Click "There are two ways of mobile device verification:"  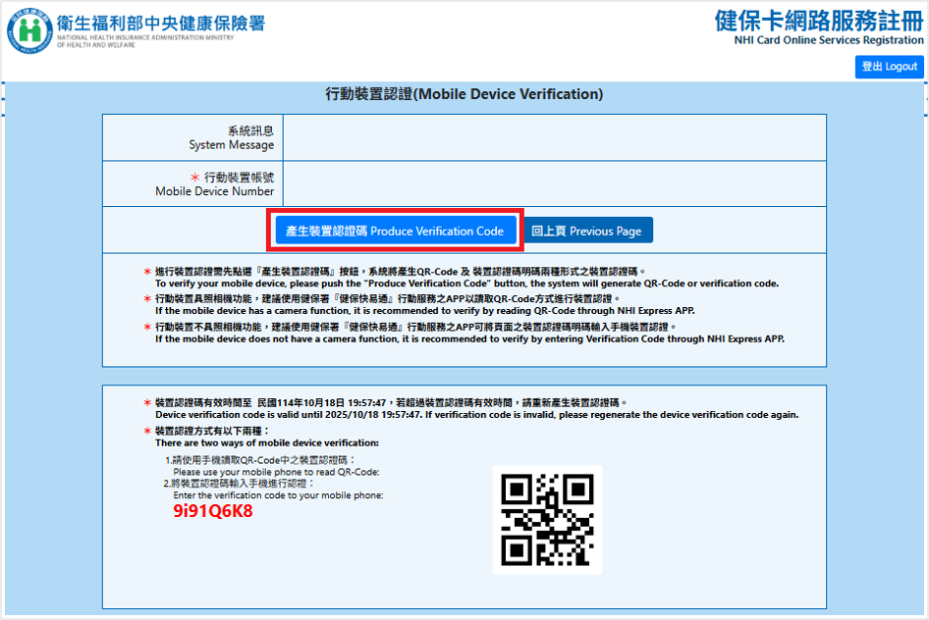267,443
